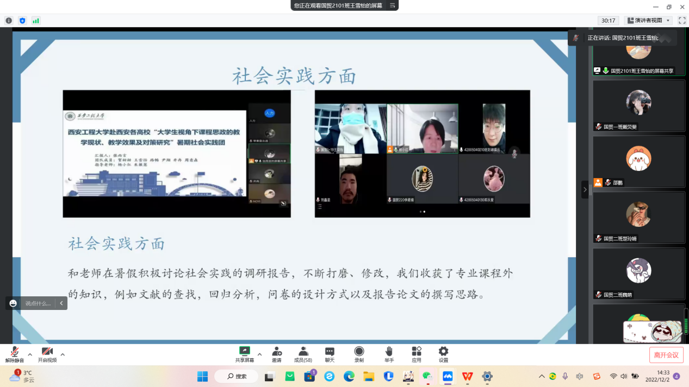The width and height of the screenshot is (689, 387).
Task: Click the 说点什么 chat input box
Action: click(38, 303)
